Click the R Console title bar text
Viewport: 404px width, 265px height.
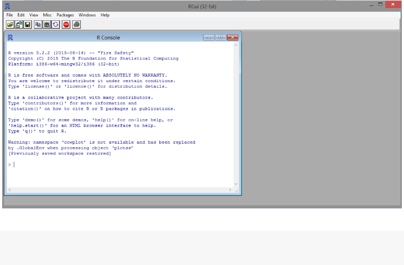[108, 38]
